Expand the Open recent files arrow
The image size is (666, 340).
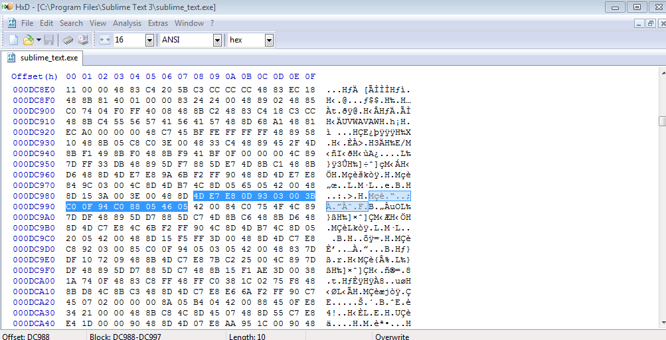point(39,40)
